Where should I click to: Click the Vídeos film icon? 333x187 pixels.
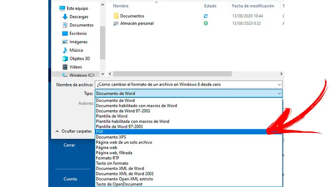coord(65,67)
